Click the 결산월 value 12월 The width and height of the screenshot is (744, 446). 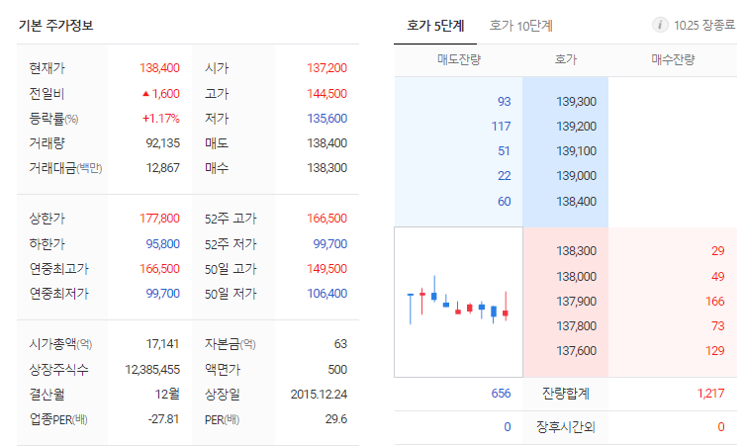167,395
